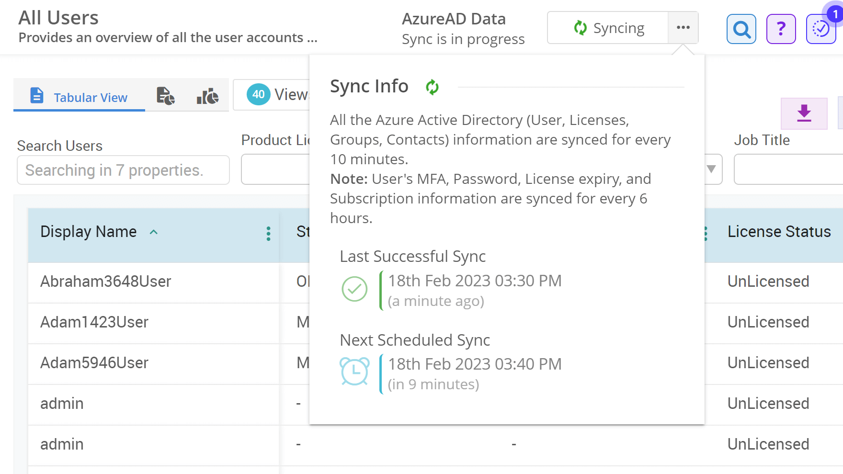Screen dimensions: 843x474
Task: Click the green refresh icon beside Sync Info
Action: (432, 87)
